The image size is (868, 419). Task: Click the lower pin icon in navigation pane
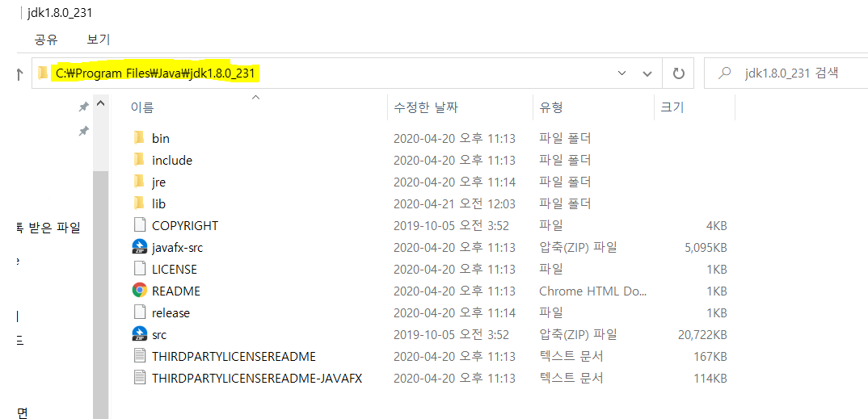(x=83, y=131)
